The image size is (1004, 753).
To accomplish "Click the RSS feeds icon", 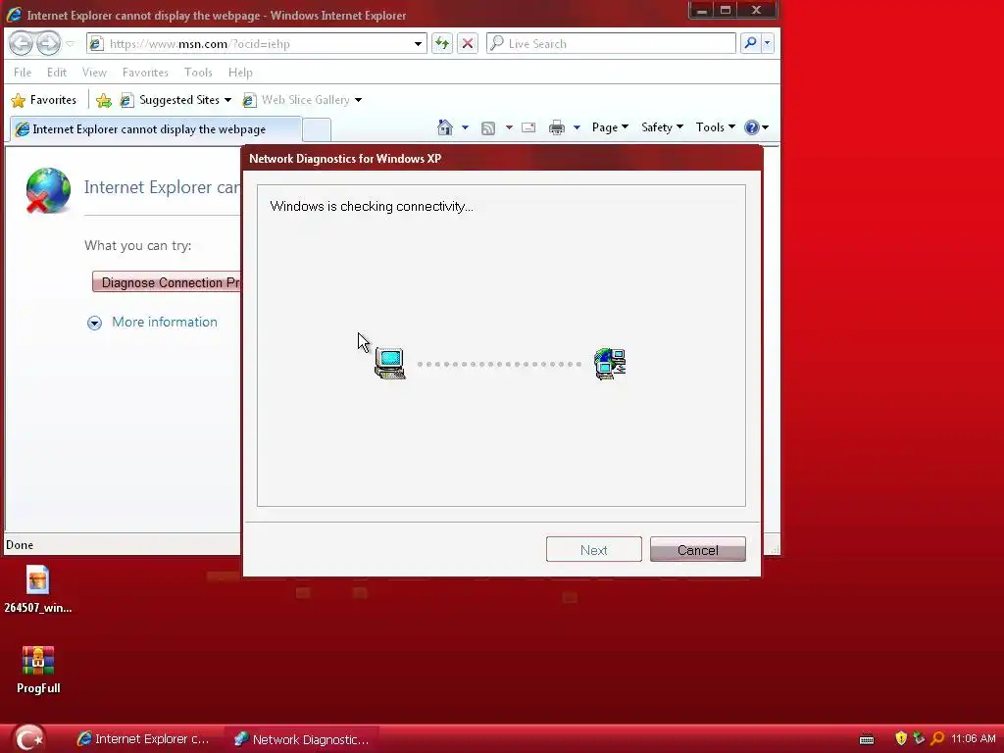I will (488, 128).
